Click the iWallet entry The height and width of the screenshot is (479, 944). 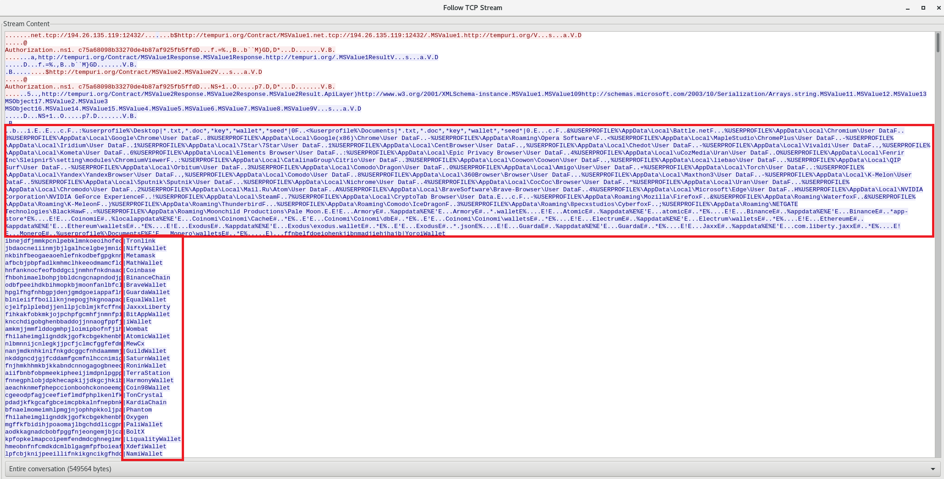[139, 322]
